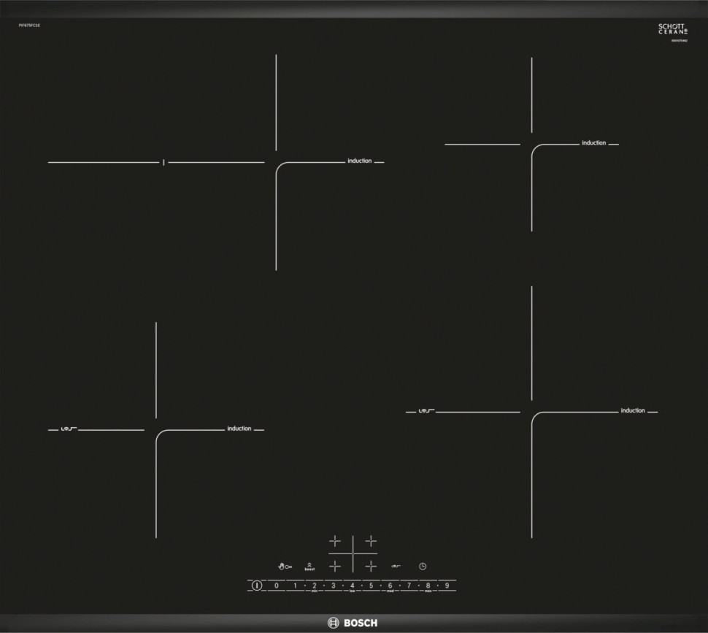Click induction label of top-left zone
The height and width of the screenshot is (633, 708).
359,161
